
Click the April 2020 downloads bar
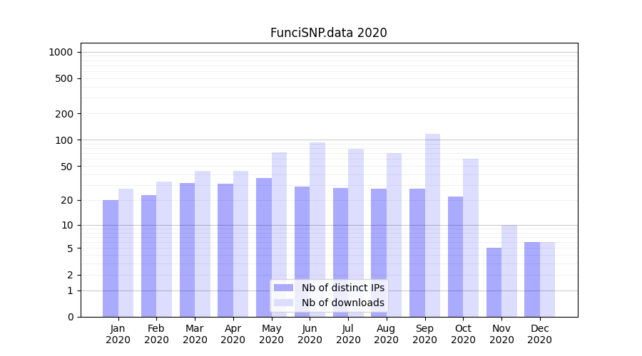(x=240, y=244)
